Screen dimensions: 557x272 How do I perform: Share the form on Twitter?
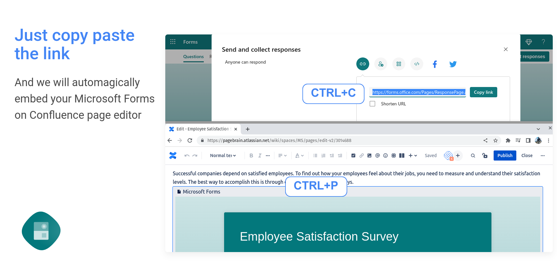click(x=453, y=64)
